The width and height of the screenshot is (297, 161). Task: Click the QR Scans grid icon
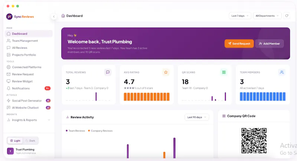tap(224, 72)
